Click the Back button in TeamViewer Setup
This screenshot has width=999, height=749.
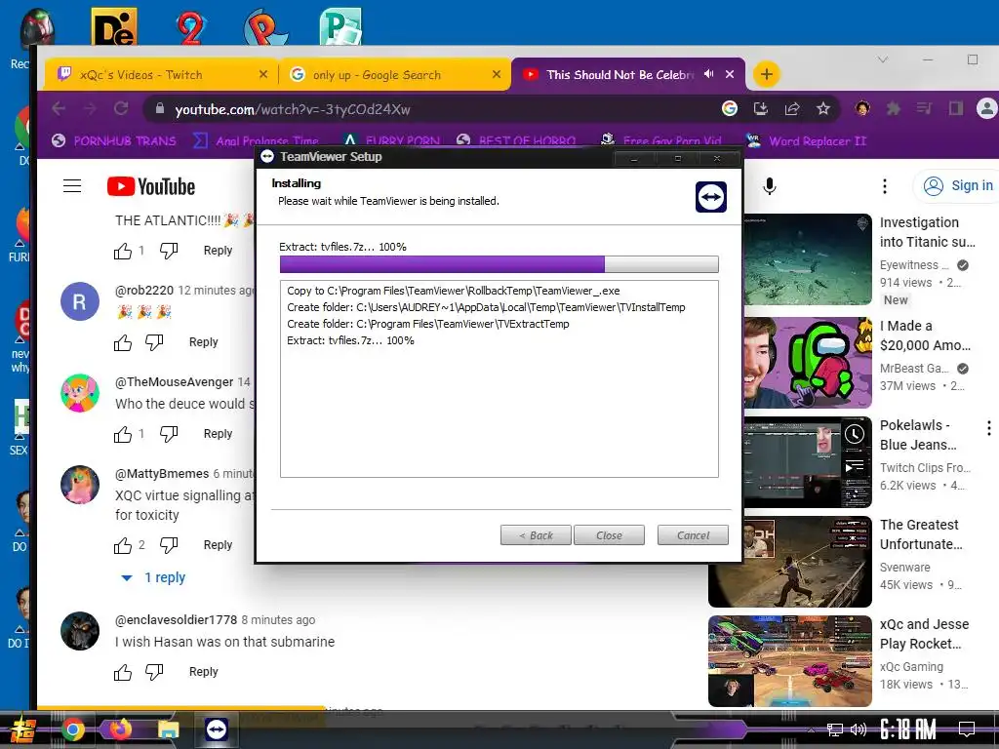536,535
